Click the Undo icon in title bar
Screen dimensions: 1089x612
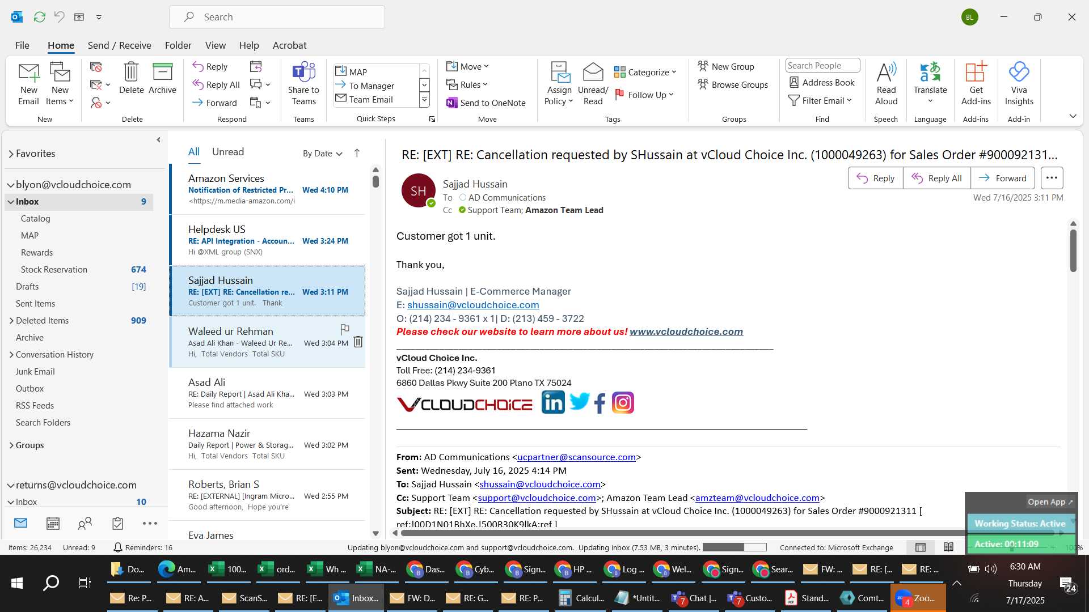(59, 17)
